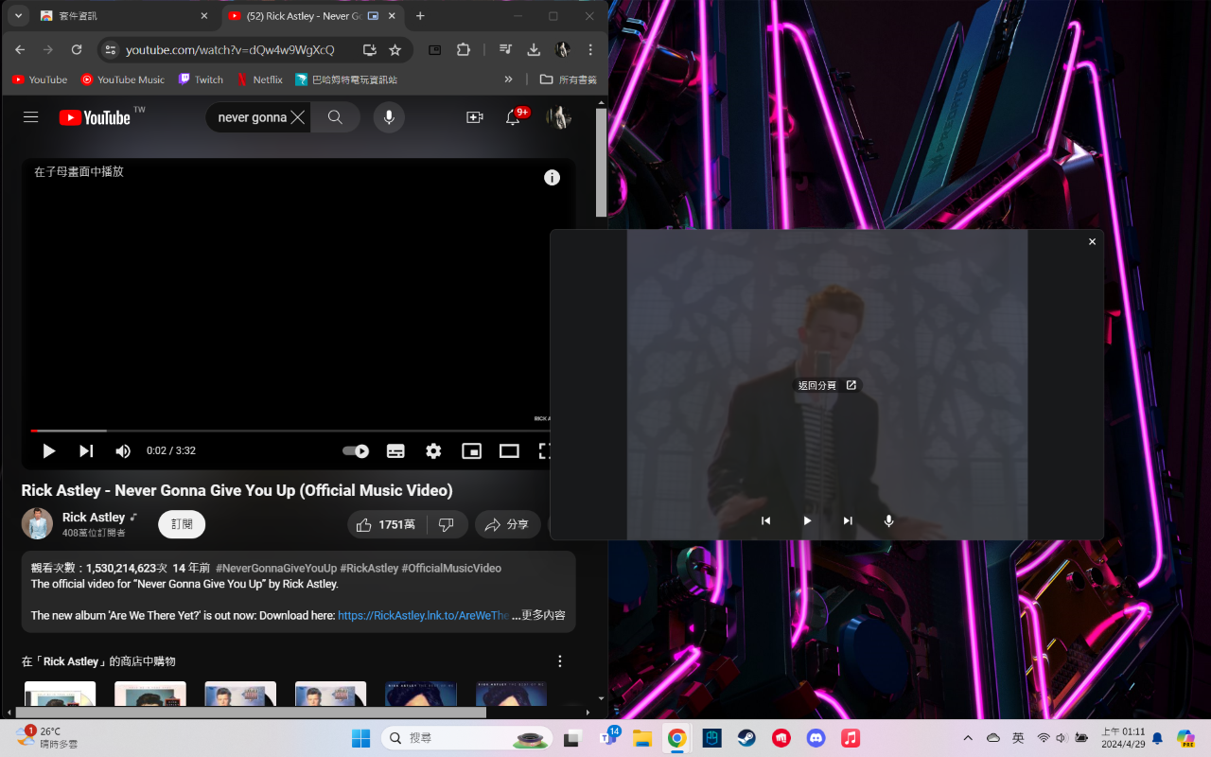Open the YouTube guide hamburger menu
Image resolution: width=1211 pixels, height=757 pixels.
pos(31,117)
